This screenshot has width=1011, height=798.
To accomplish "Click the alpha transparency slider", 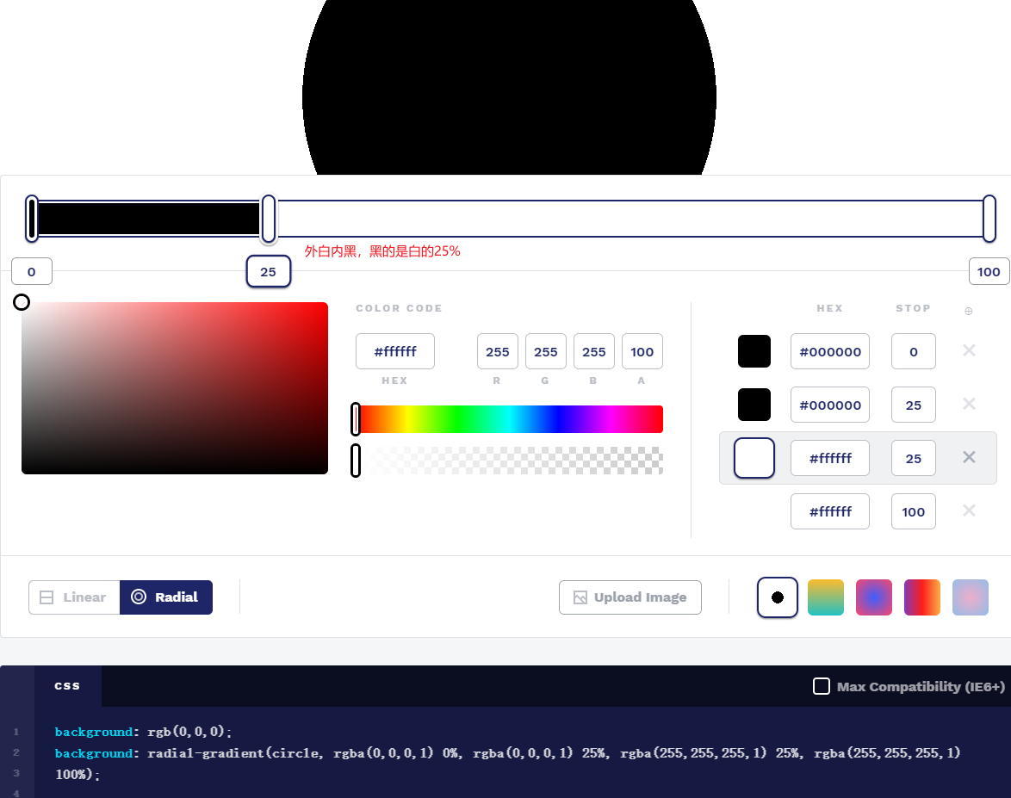I will click(508, 461).
